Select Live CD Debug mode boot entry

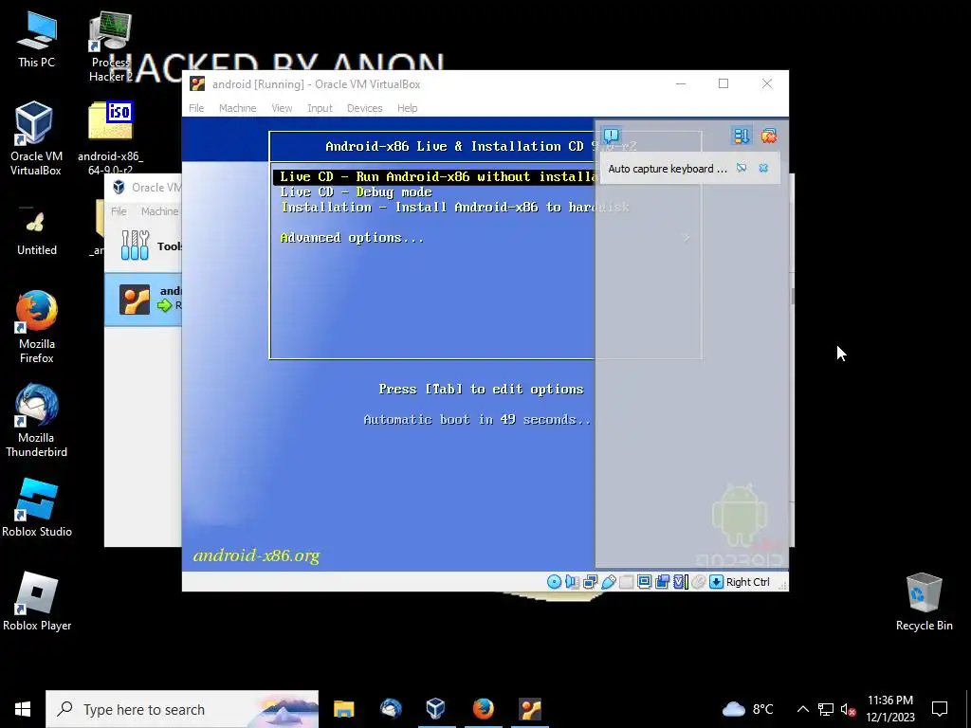[356, 191]
